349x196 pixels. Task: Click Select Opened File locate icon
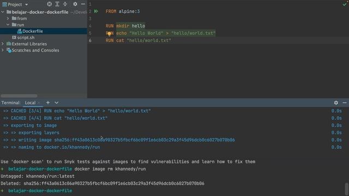[50, 4]
